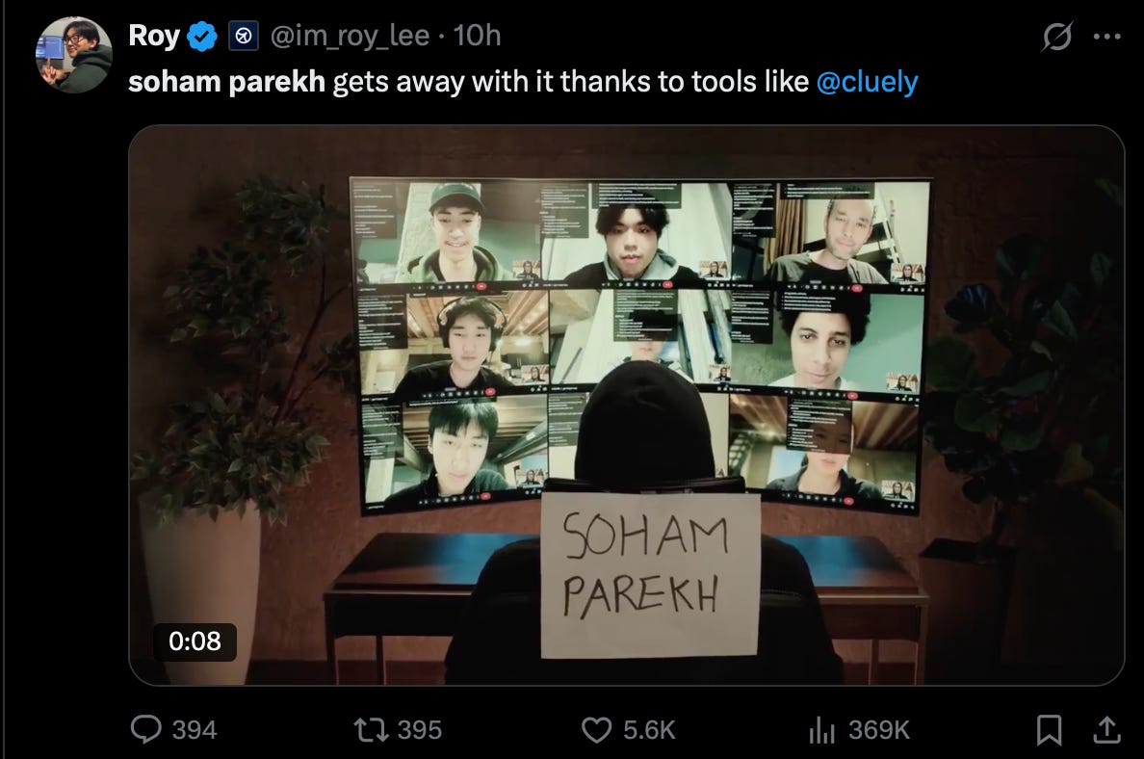The height and width of the screenshot is (759, 1144).
Task: Click the reply speech bubble icon
Action: point(146,729)
